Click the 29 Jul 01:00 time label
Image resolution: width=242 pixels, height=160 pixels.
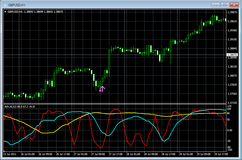186,154
